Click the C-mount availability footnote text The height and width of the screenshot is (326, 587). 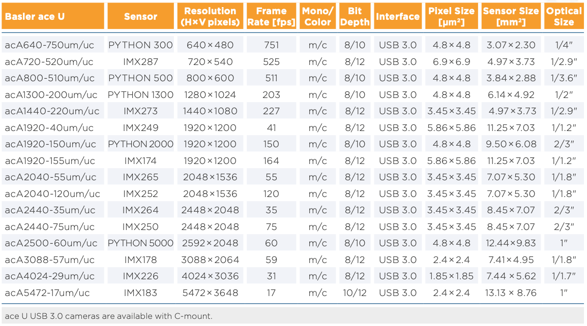click(108, 316)
